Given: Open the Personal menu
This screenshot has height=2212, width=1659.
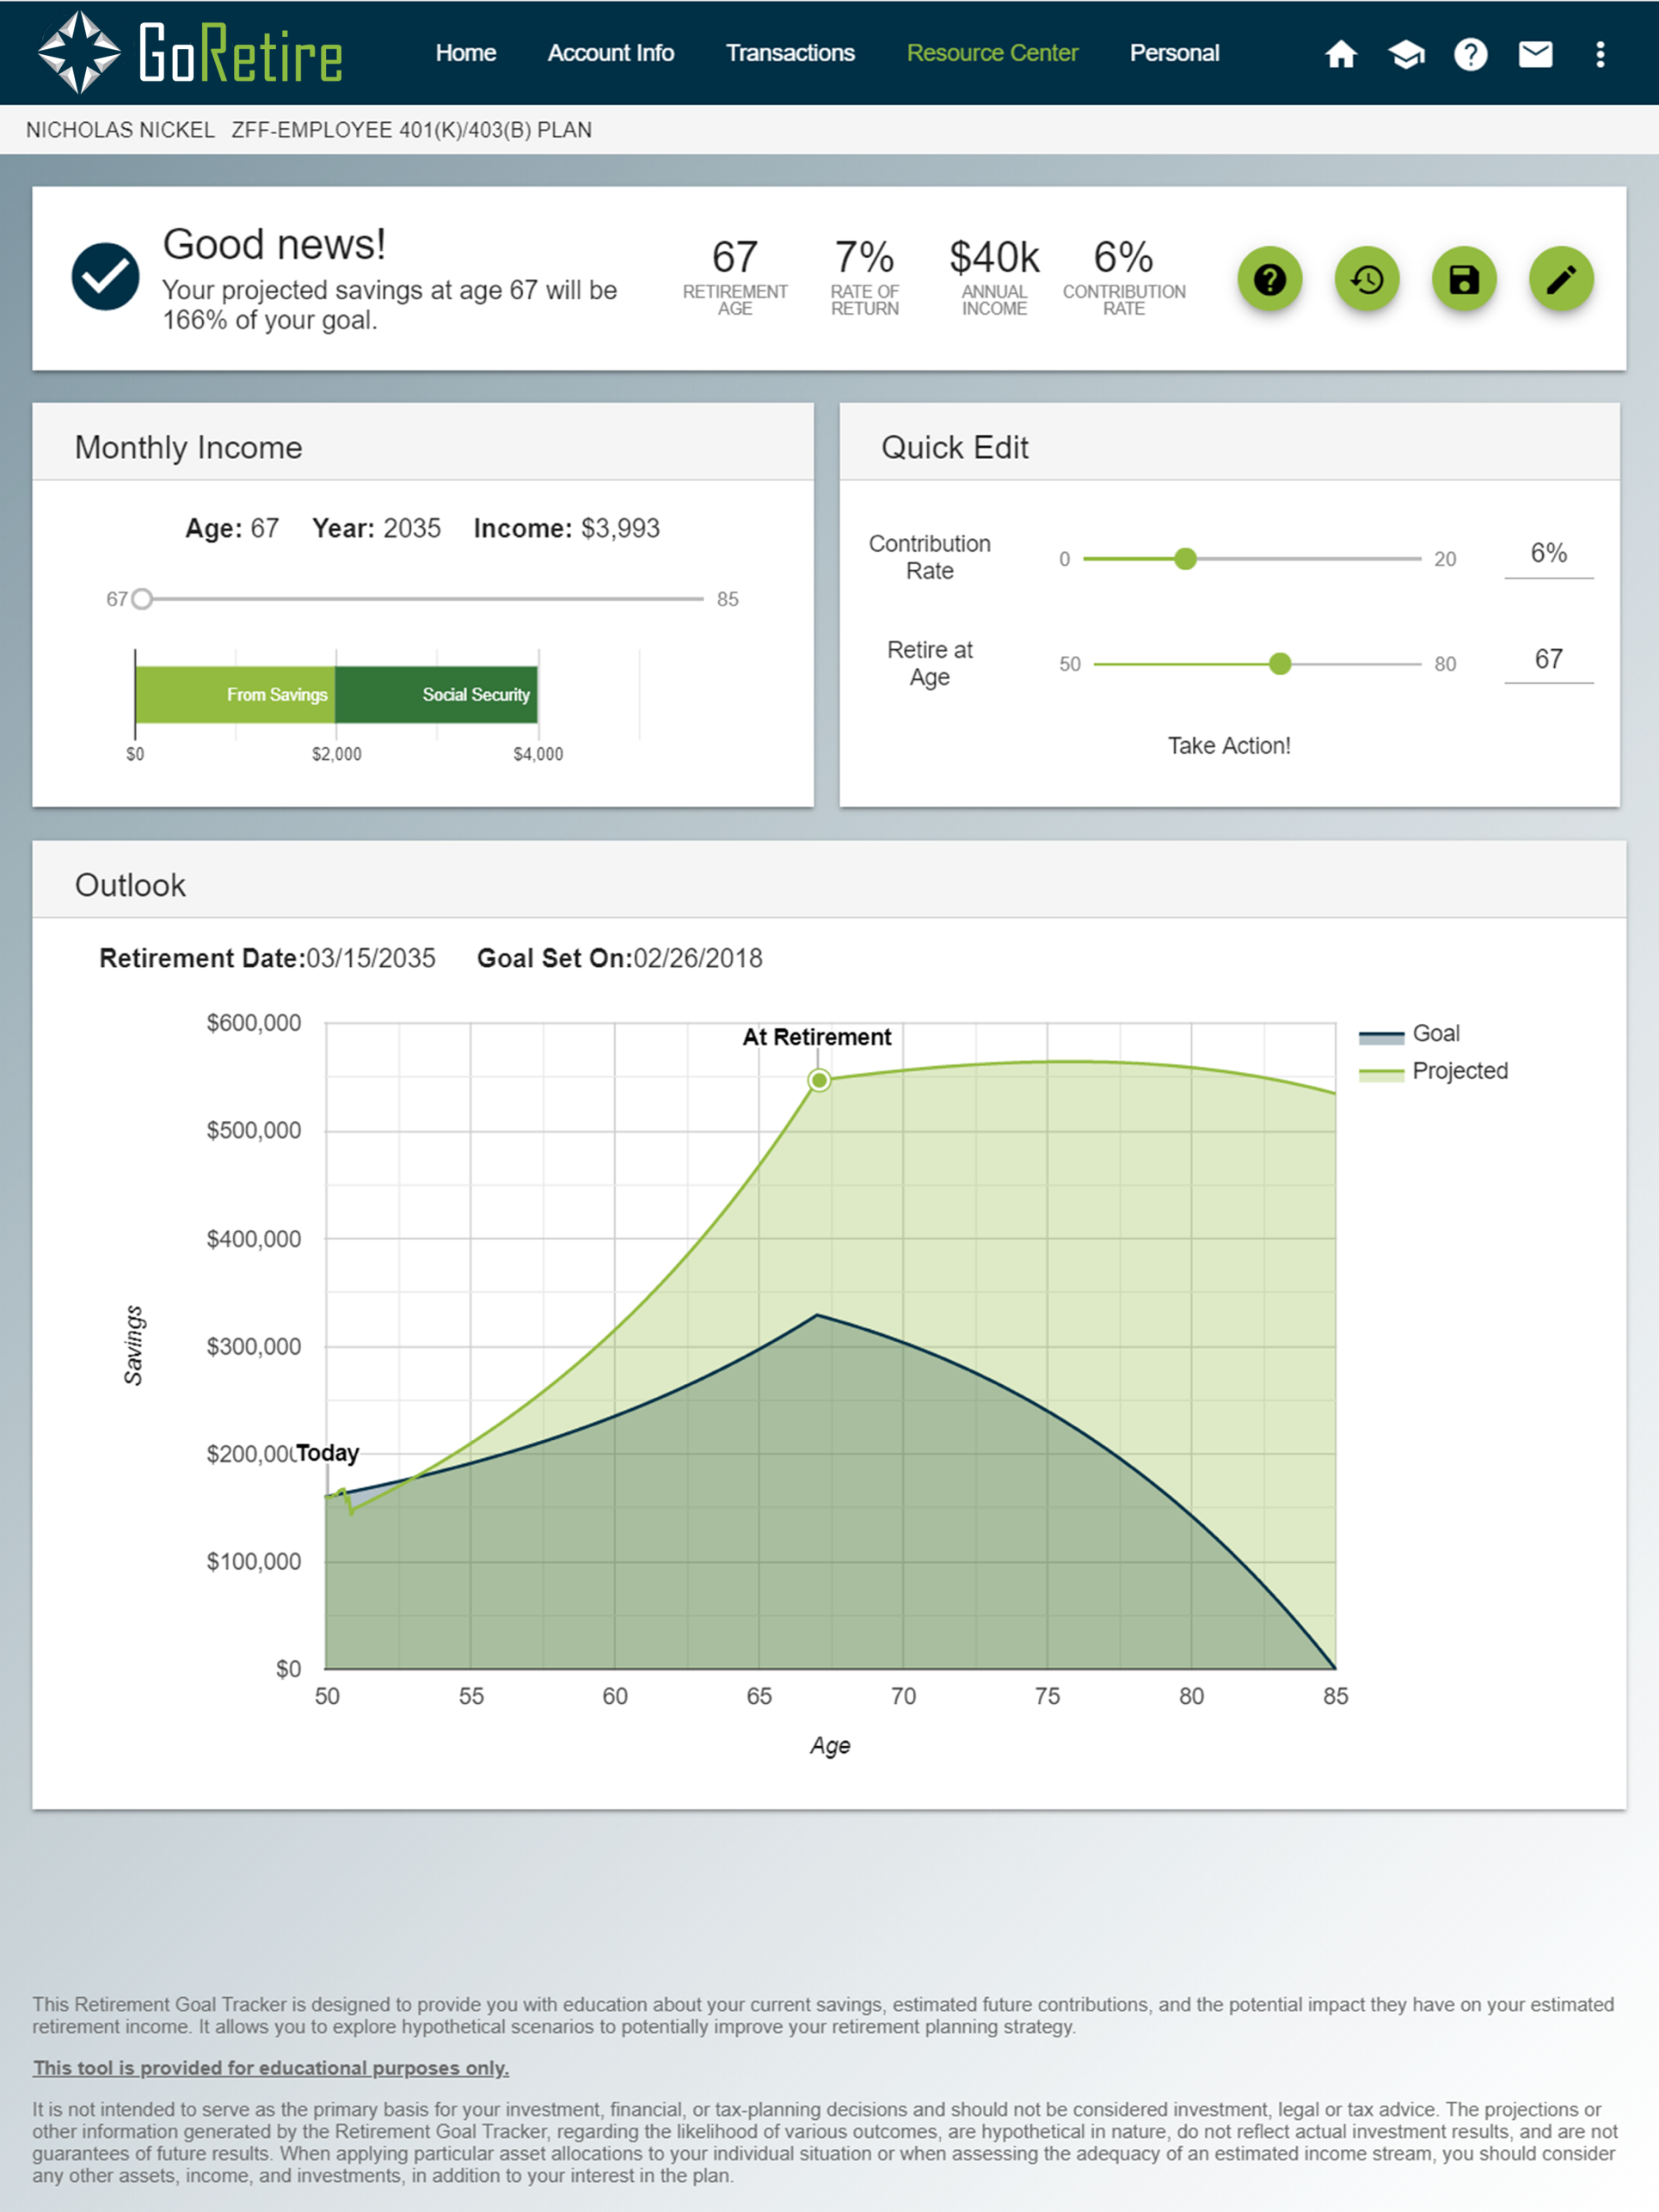Looking at the screenshot, I should tap(1174, 53).
